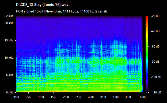
Task: Click the -60 dB green level on color bar
Action: [147, 46]
